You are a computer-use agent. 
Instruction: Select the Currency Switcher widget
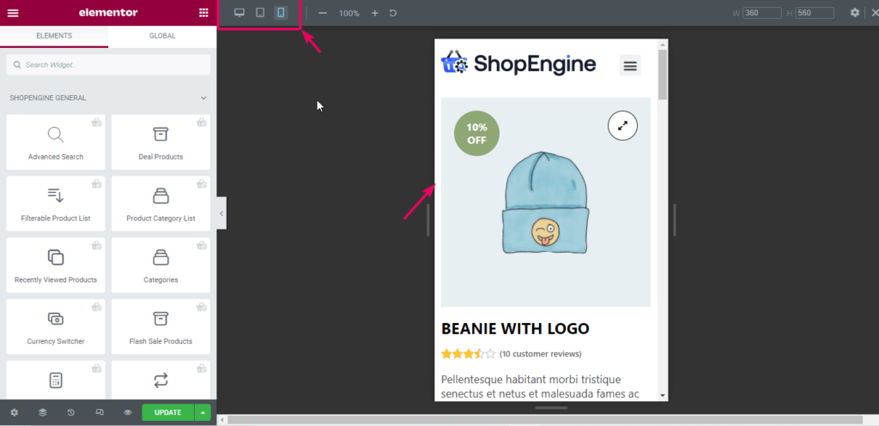(56, 327)
